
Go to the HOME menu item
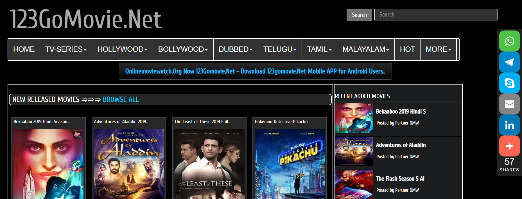24,49
